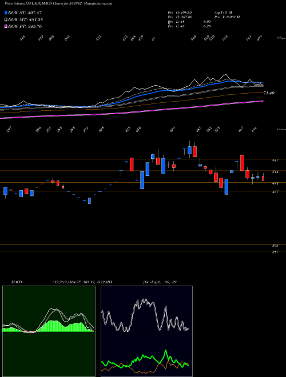Click the magenta DOW PT legend swatch
Image resolution: width=286 pixels, height=377 pixels.
coord(6,26)
